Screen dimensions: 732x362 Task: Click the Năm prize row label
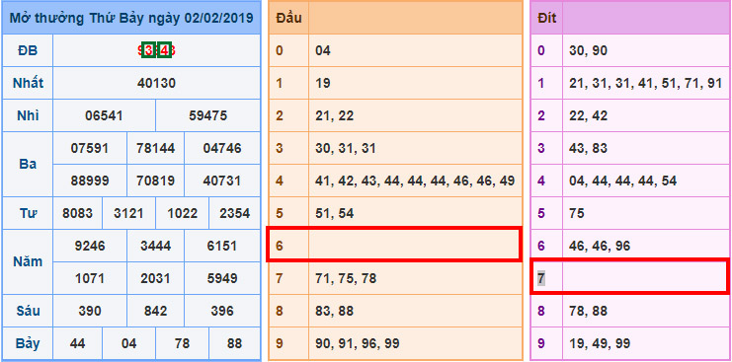(x=28, y=261)
